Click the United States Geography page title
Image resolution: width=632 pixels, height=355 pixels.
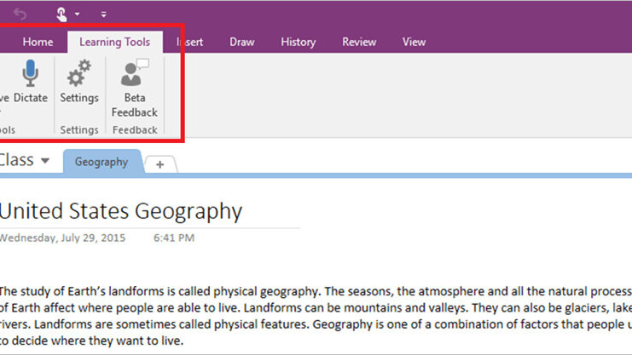[121, 211]
